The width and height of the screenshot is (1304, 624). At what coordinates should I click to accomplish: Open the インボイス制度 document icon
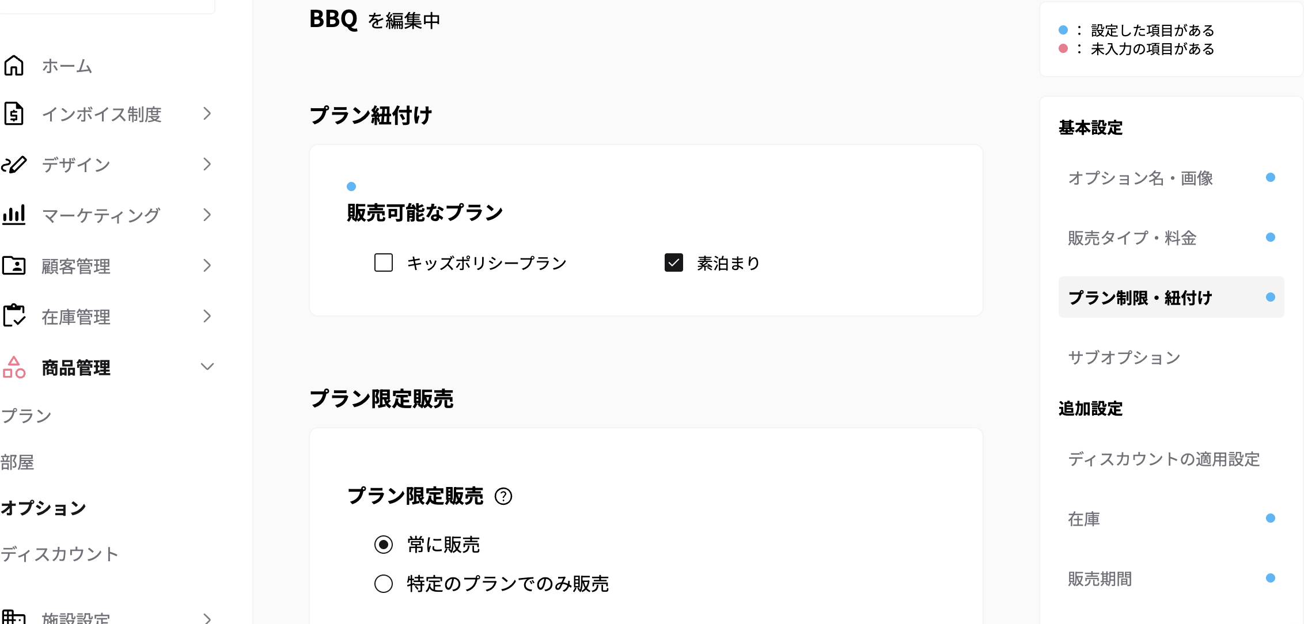(14, 114)
